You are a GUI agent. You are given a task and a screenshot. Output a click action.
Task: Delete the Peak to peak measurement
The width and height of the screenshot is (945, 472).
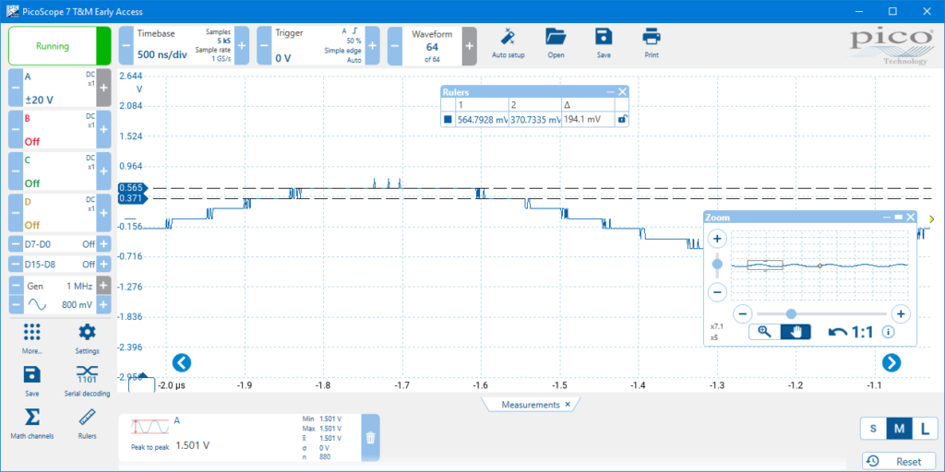tap(370, 438)
